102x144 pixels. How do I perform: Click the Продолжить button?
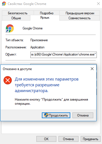(x=56, y=115)
